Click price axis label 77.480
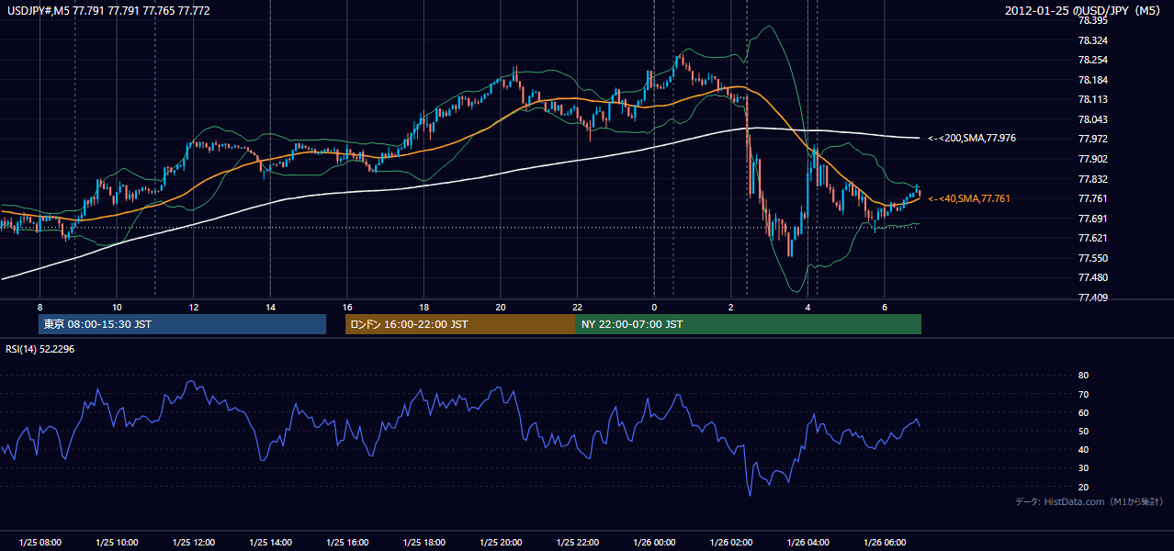The height and width of the screenshot is (551, 1174). tap(1095, 277)
